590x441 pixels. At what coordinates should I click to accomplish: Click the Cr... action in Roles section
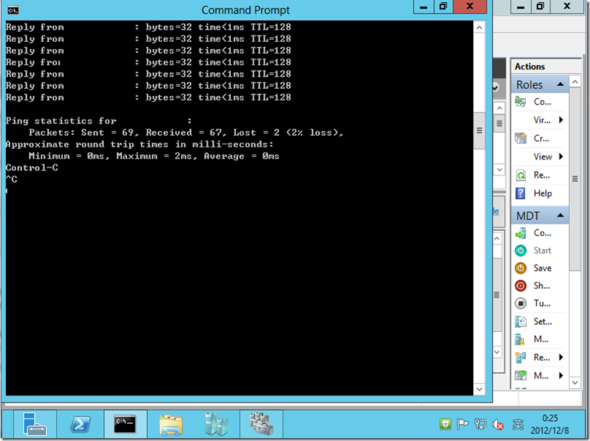pyautogui.click(x=541, y=138)
